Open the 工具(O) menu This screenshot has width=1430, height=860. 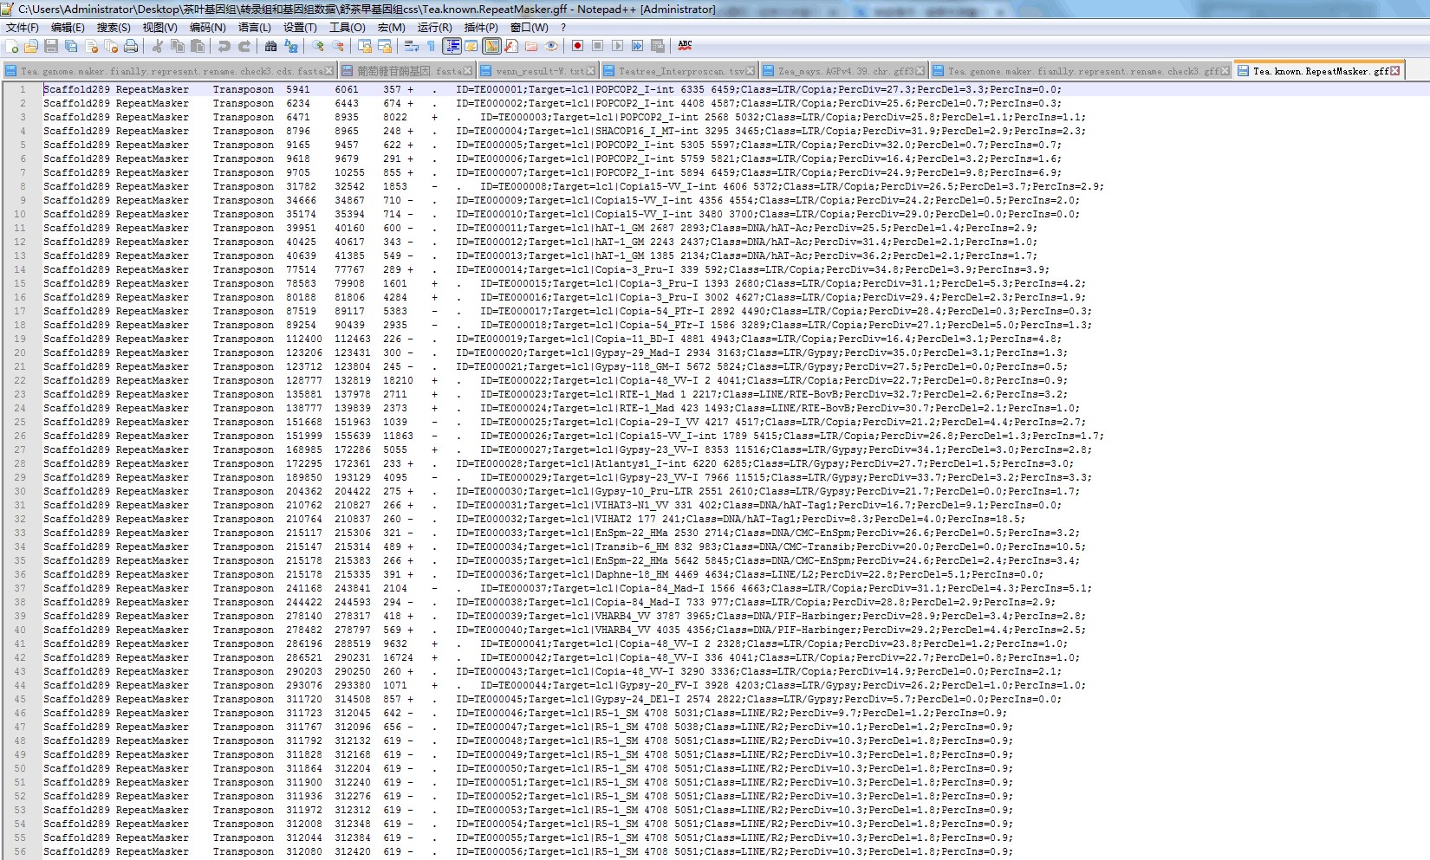347,28
